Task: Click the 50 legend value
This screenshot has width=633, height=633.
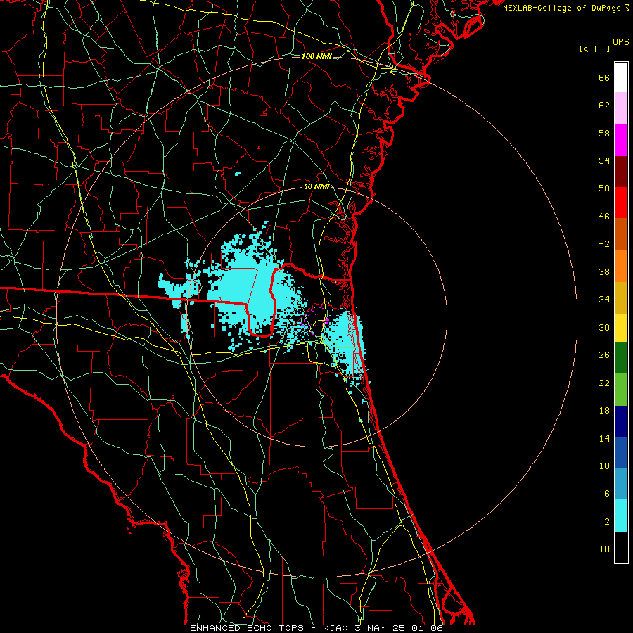Action: pos(604,188)
